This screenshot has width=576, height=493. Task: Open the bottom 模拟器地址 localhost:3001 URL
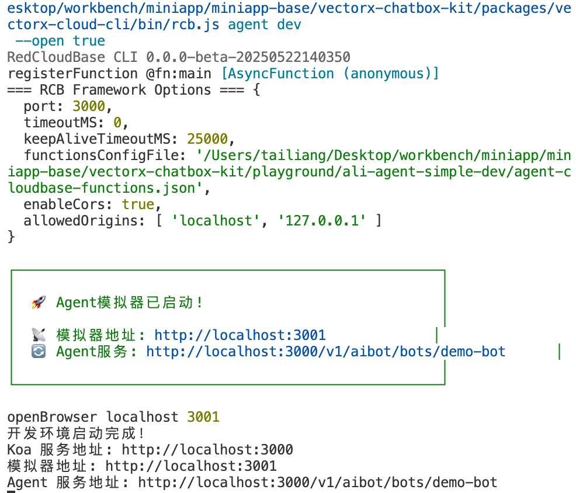point(191,466)
